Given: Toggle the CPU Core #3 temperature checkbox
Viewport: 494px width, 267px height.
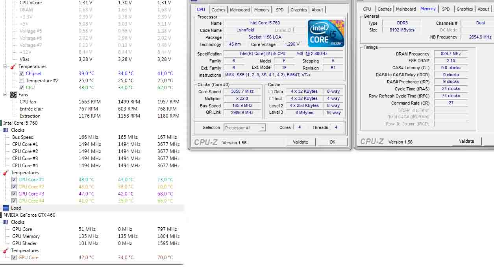Looking at the screenshot, I should [x=14, y=194].
